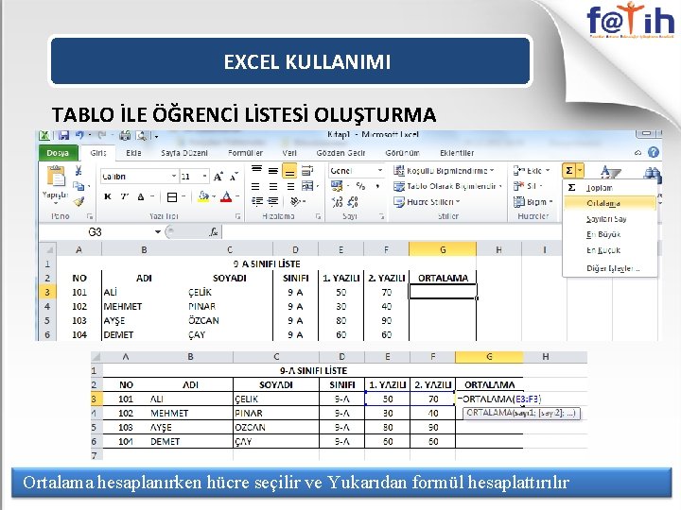Screen dimensions: 681x510
Task: Click the insert function fx icon
Action: pos(213,232)
